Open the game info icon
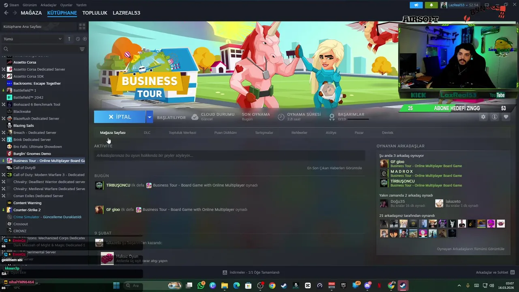Screen dimensions: 519x292 point(495,117)
